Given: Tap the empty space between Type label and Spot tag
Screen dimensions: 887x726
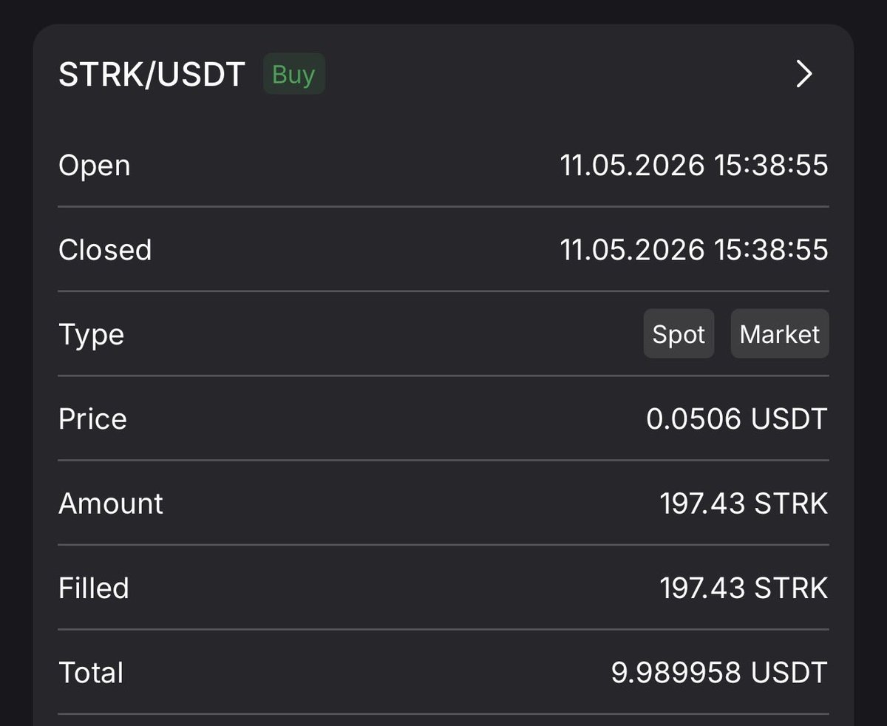Looking at the screenshot, I should 384,334.
